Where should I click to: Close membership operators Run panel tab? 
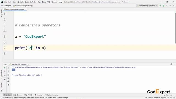(x=29, y=64)
